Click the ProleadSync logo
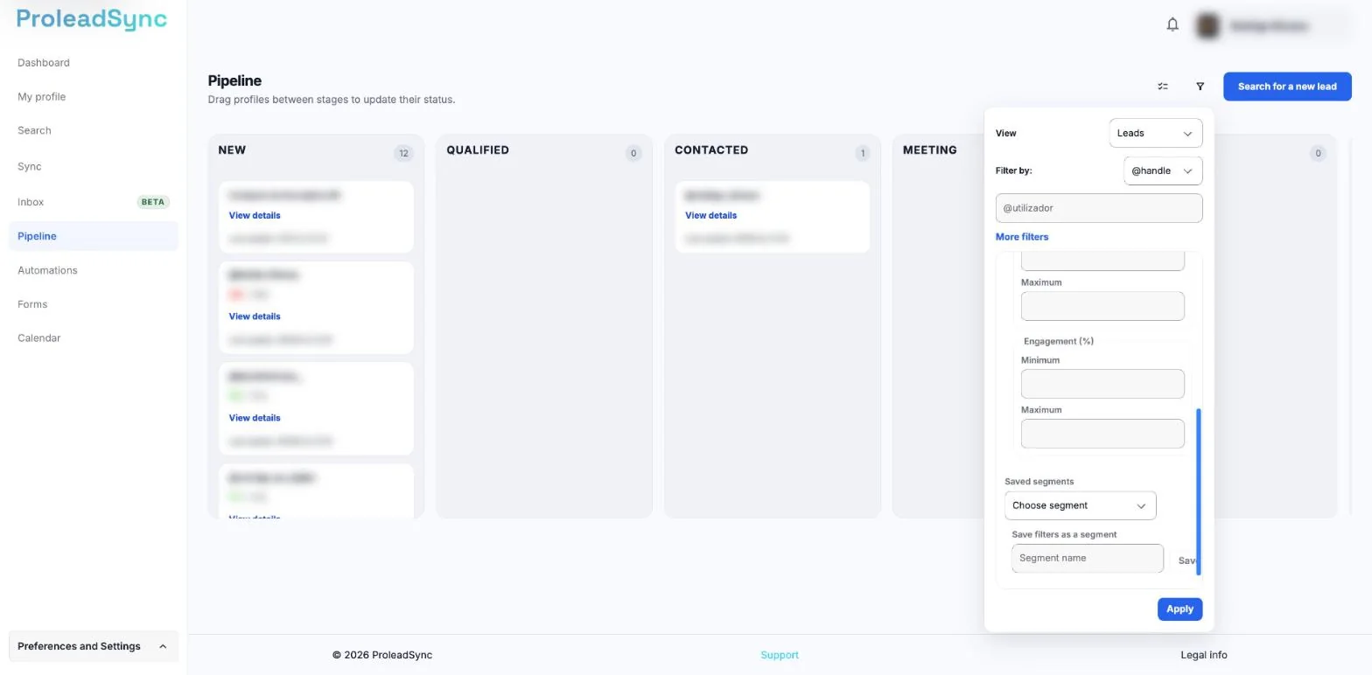 tap(91, 19)
